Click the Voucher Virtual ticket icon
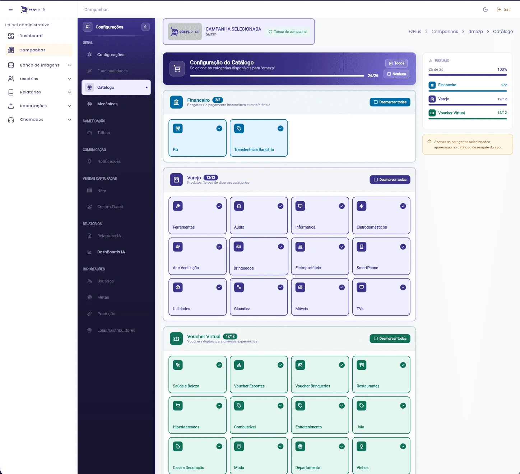Image resolution: width=520 pixels, height=474 pixels. click(176, 339)
